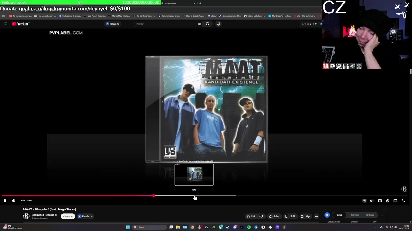This screenshot has height=231, width=412.
Task: Click the search magnifier button
Action: (x=208, y=24)
